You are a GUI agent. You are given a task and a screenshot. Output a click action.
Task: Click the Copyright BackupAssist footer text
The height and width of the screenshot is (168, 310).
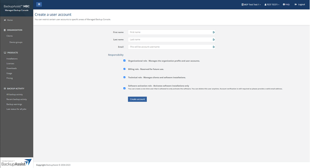point(53,165)
